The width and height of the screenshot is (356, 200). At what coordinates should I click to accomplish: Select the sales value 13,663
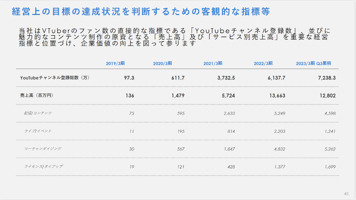277,96
